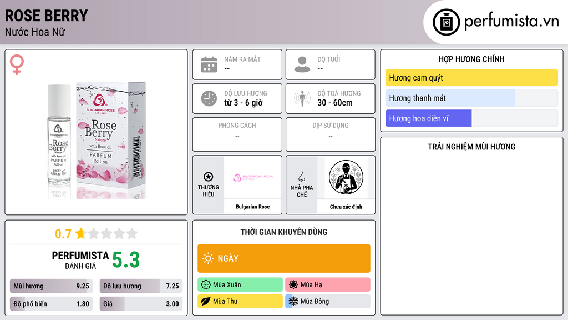Click the Hương thanh mát accord bar

tap(471, 98)
